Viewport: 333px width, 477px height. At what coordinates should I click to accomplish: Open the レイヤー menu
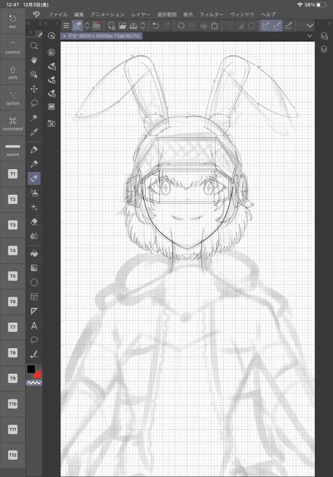pyautogui.click(x=141, y=14)
